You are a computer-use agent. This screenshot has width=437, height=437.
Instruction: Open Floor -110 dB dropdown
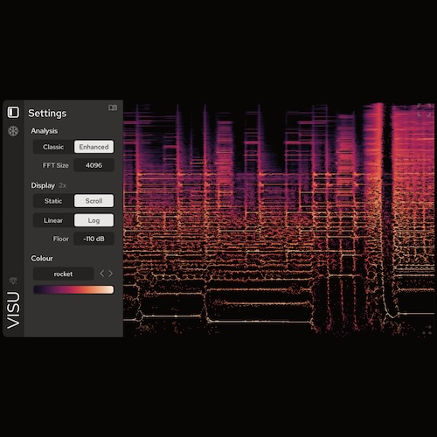pos(94,239)
